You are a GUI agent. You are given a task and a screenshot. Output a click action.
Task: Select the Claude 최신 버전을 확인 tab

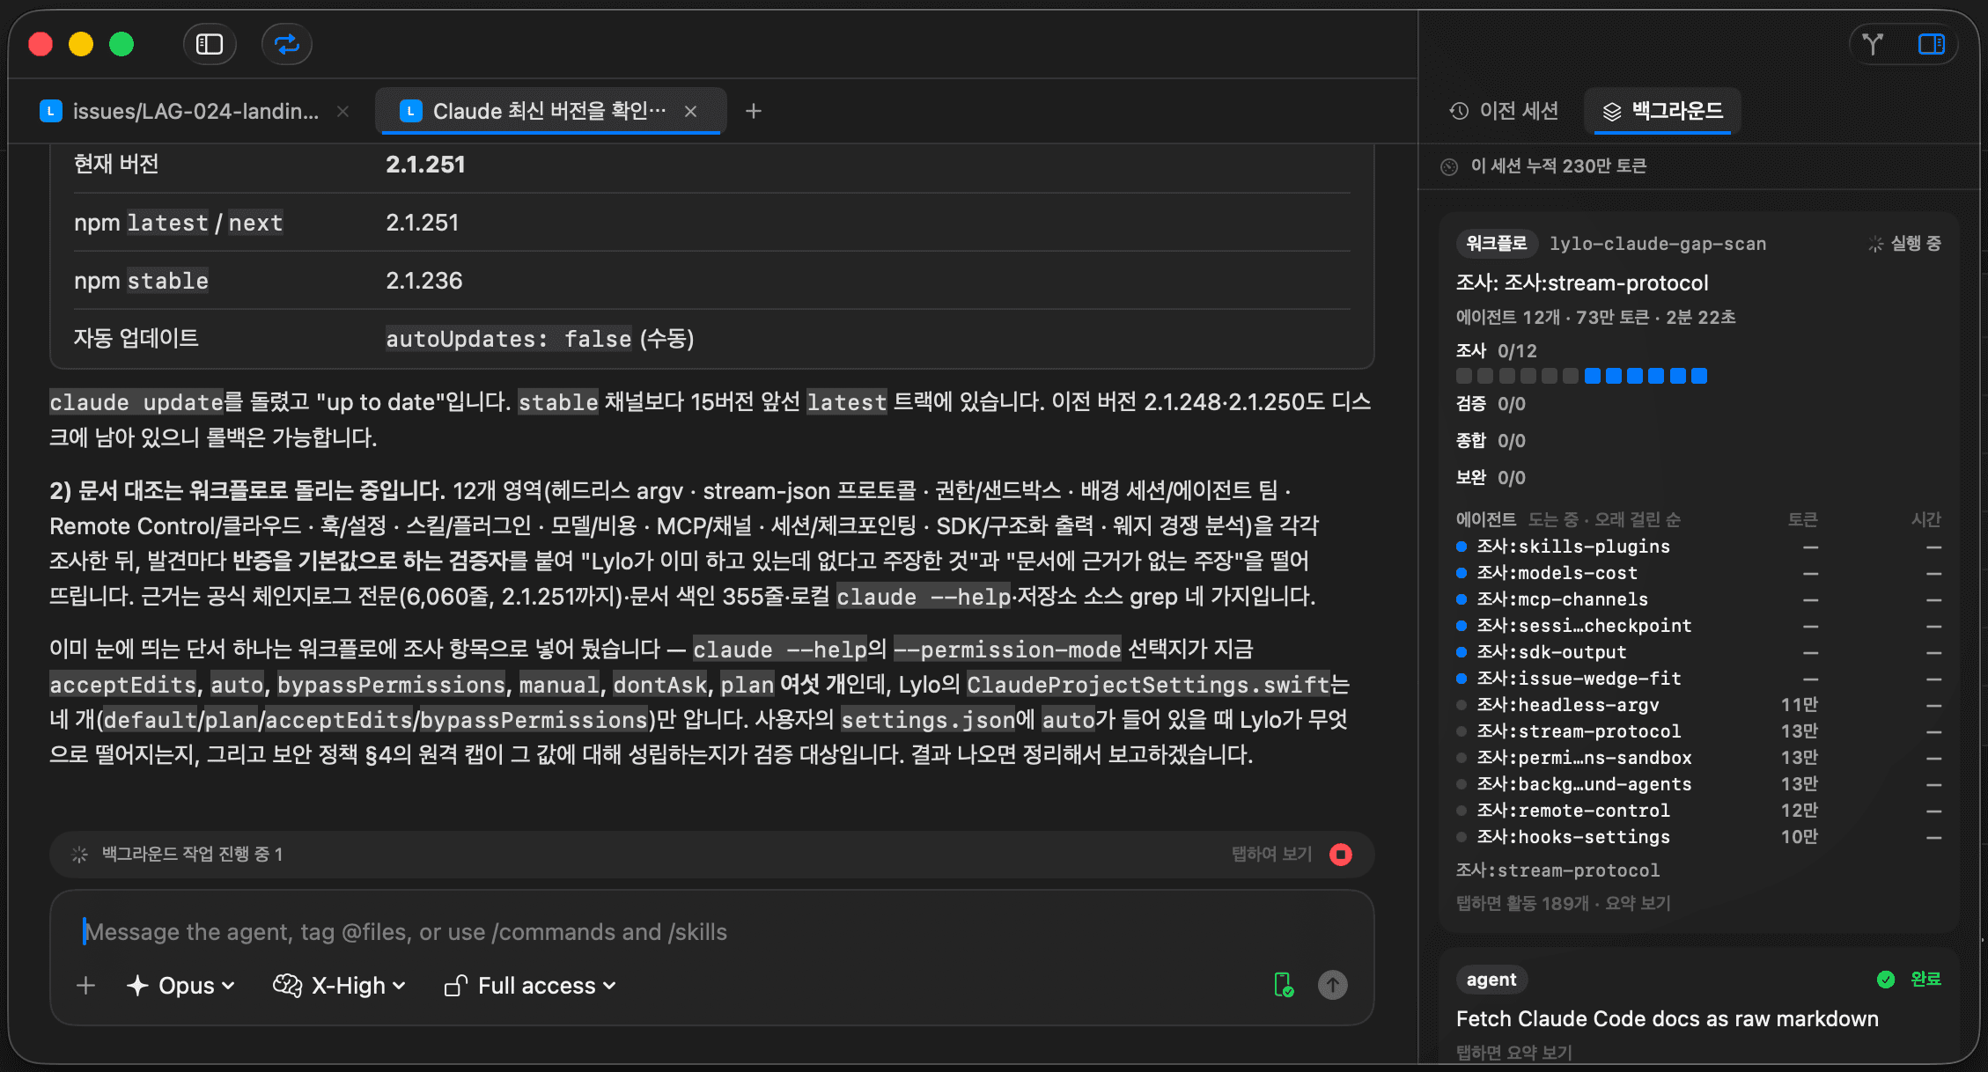click(x=549, y=112)
